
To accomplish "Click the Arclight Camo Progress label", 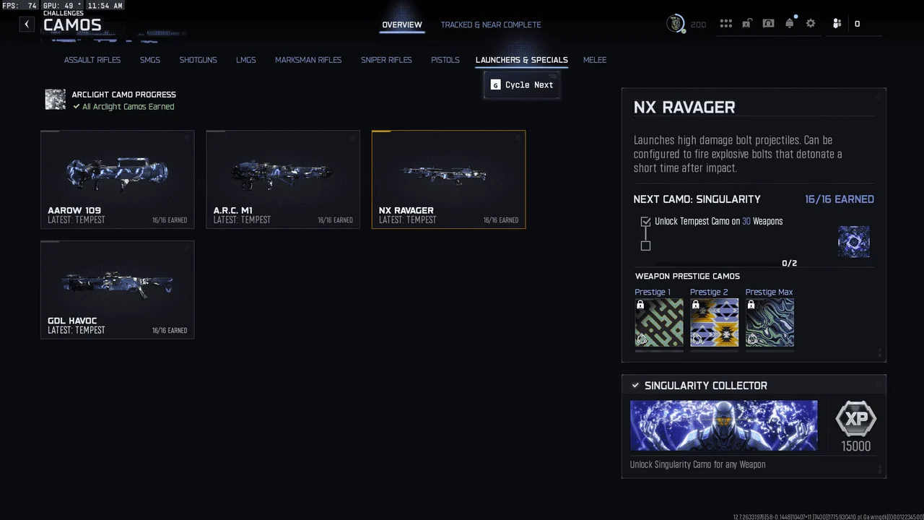I will (123, 95).
